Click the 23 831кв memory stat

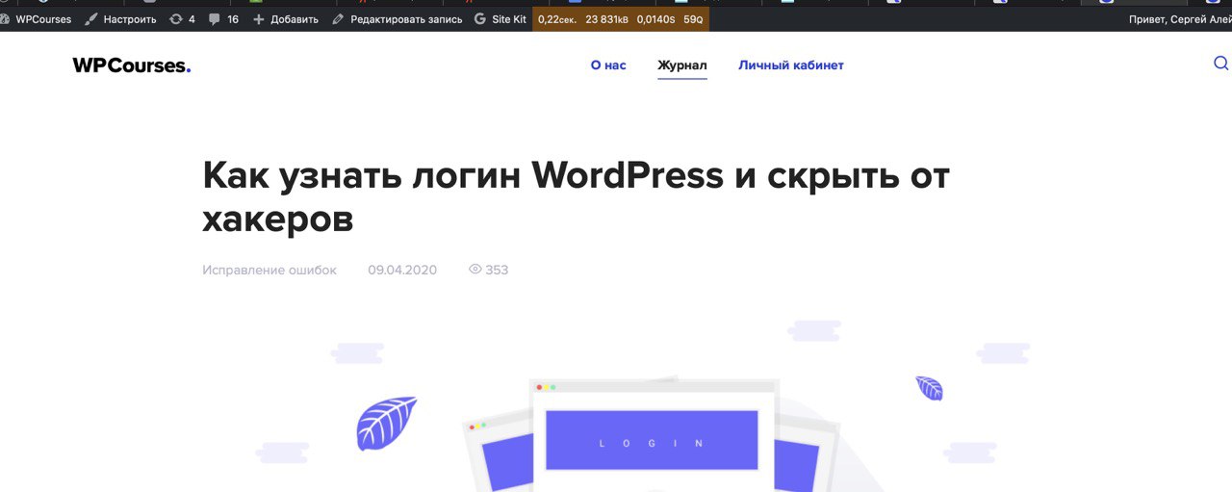[606, 19]
